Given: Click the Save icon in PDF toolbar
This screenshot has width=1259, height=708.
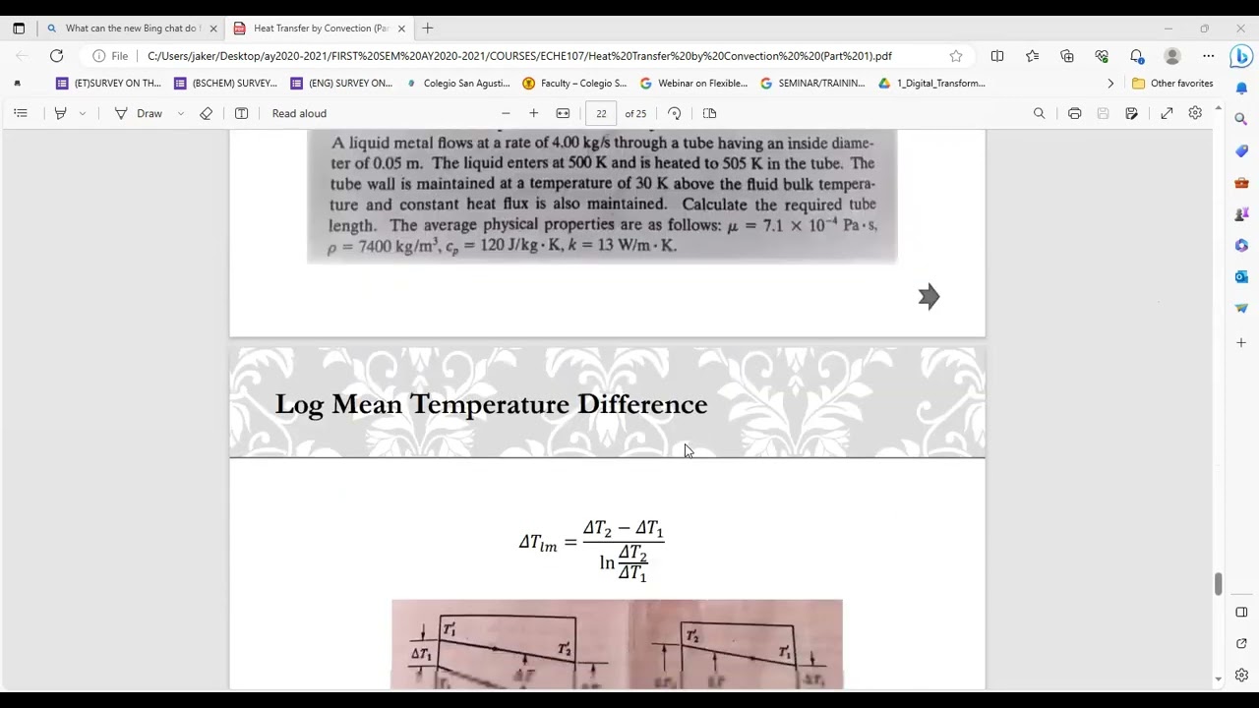Looking at the screenshot, I should 1103,113.
